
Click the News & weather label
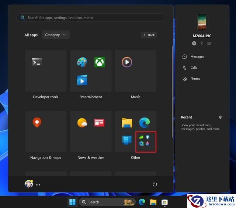91,158
